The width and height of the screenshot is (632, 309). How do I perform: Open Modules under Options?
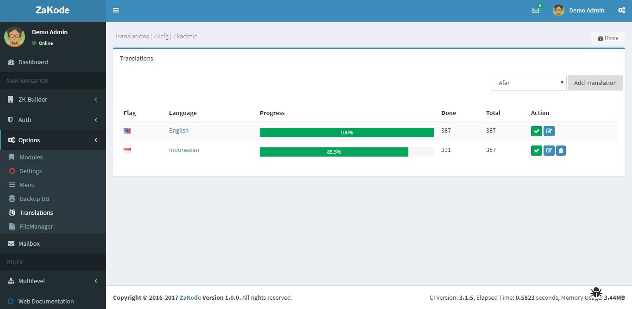(53, 157)
